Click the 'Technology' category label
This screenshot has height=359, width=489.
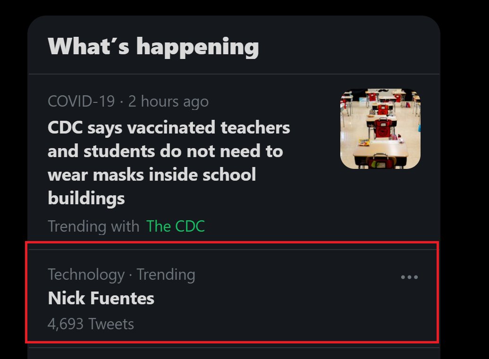click(x=86, y=275)
